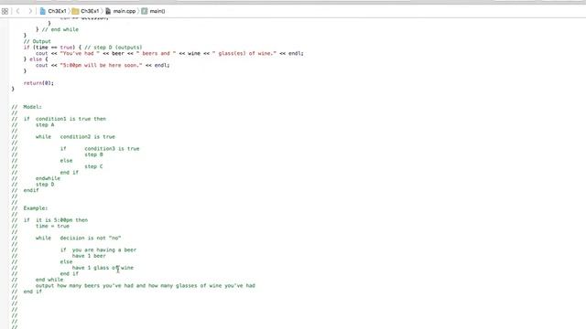Click the 'step B' comment line
The image size is (586, 329).
pos(93,154)
